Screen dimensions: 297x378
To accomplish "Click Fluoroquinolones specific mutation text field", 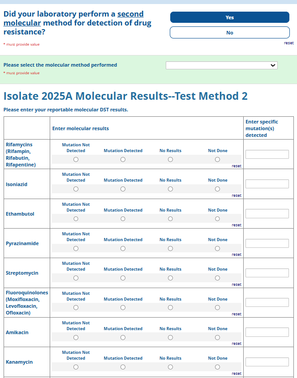I will pos(267,302).
